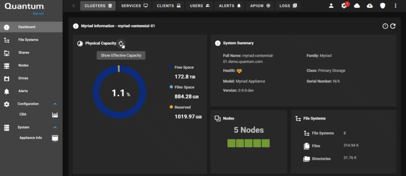Click the Health heart status icon
This screenshot has height=176, width=406.
tap(239, 71)
